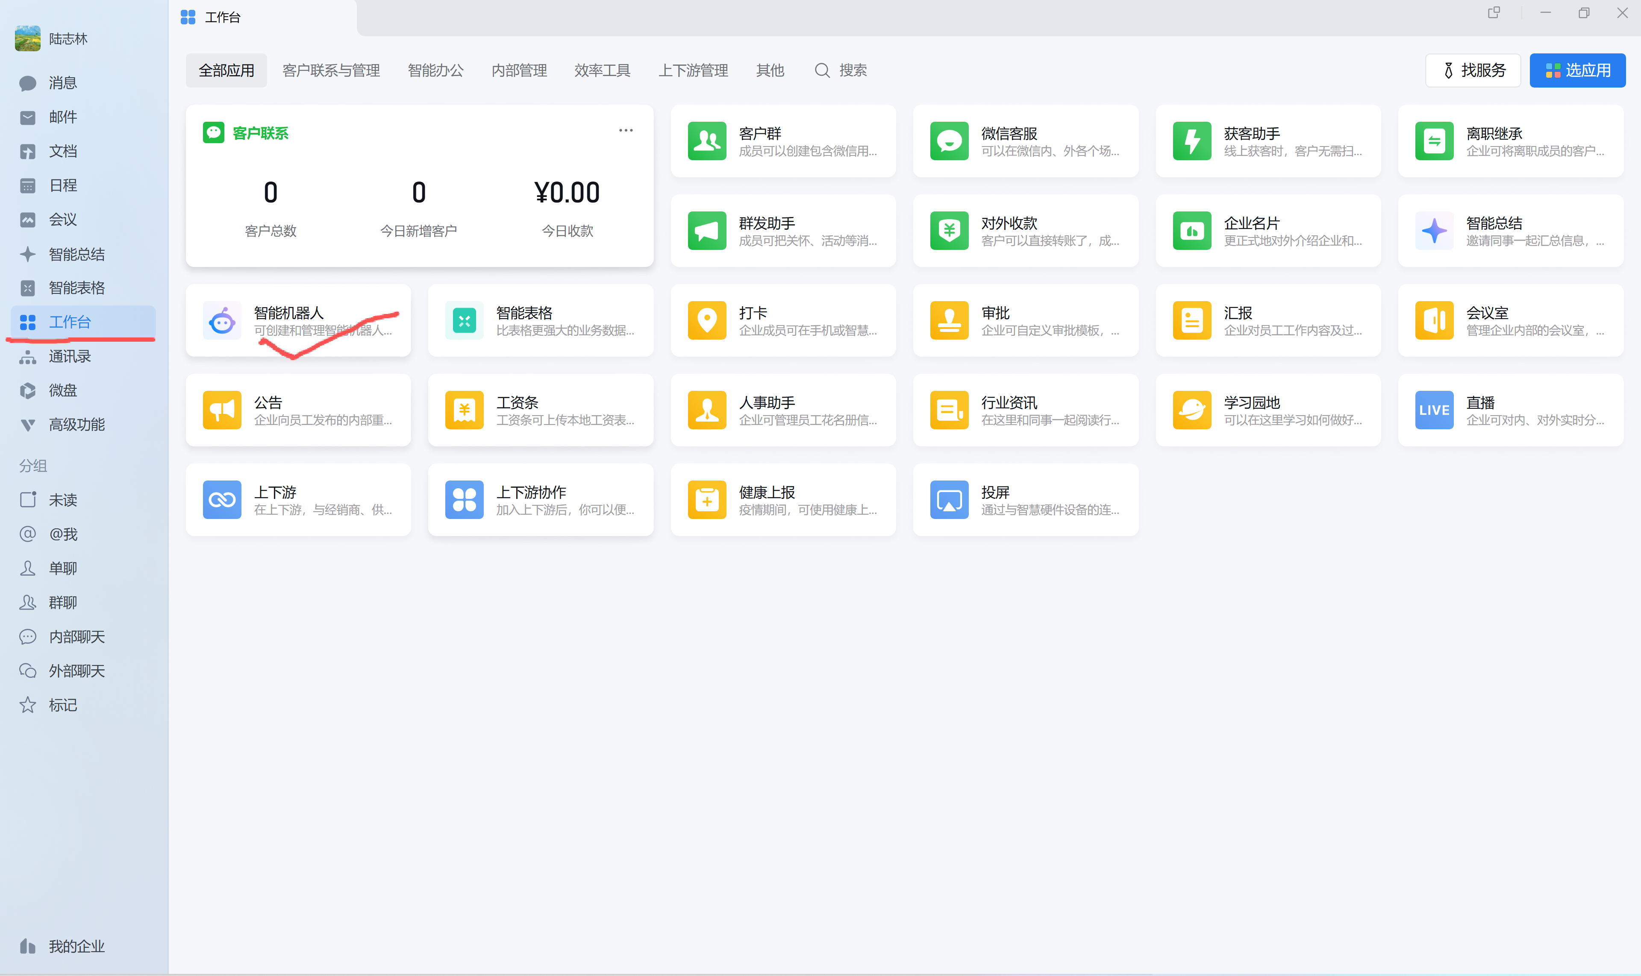Click the user avatar 陆志林
Viewport: 1641px width, 976px height.
click(28, 39)
